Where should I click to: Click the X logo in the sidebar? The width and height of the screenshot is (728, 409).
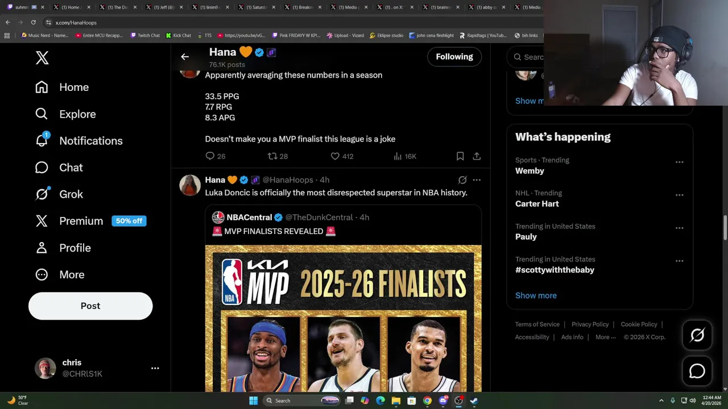click(42, 57)
